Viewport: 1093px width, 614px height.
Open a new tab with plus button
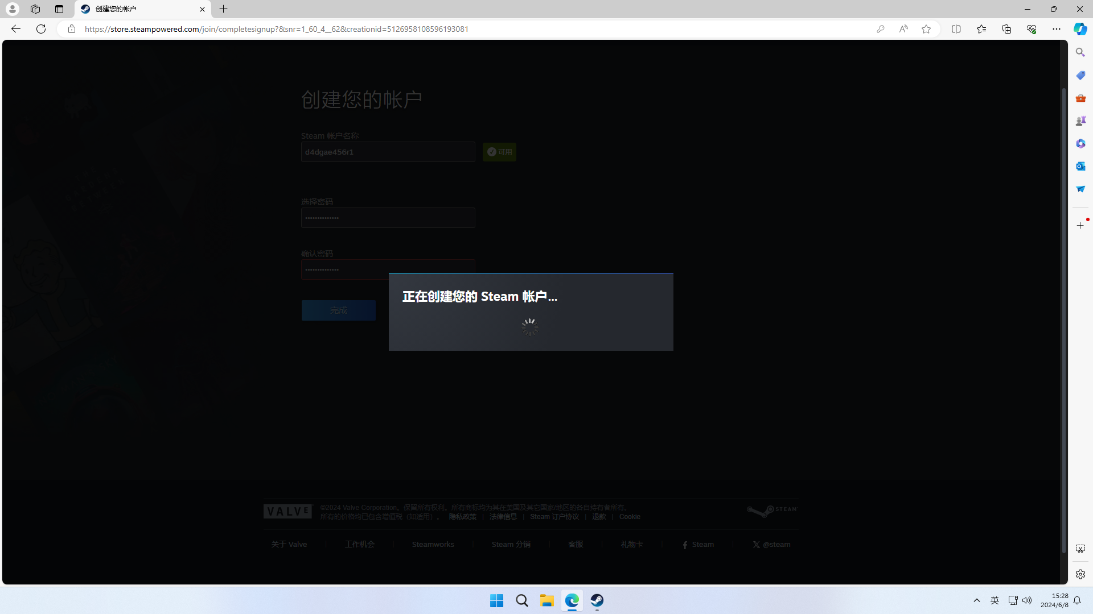click(224, 9)
